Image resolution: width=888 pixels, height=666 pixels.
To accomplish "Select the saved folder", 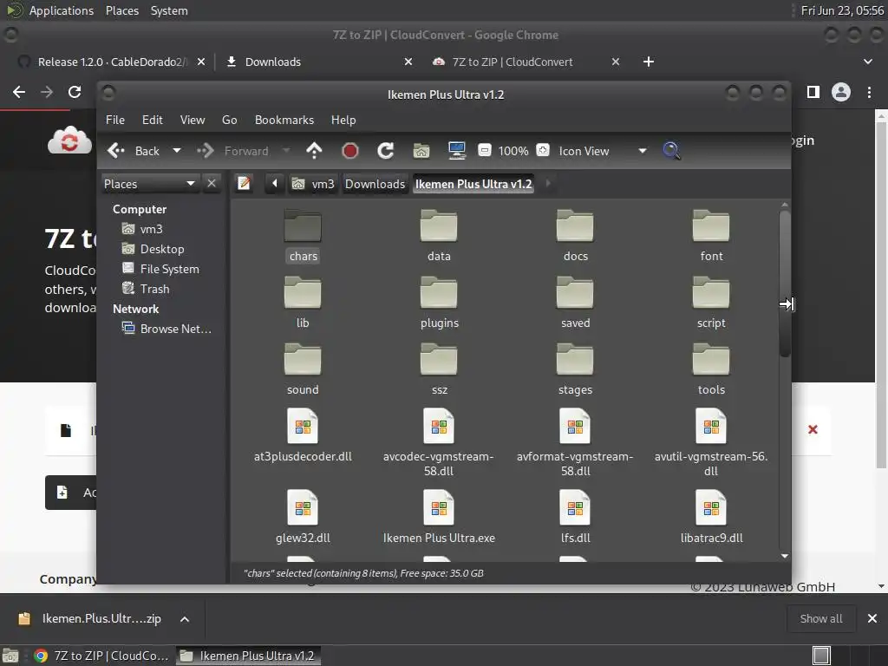I will pos(576,302).
